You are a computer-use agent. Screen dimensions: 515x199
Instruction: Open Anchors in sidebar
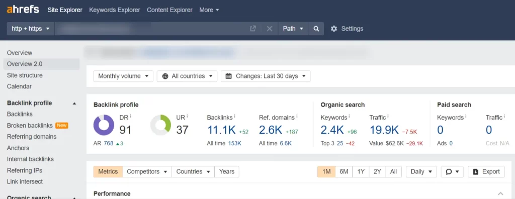[18, 148]
